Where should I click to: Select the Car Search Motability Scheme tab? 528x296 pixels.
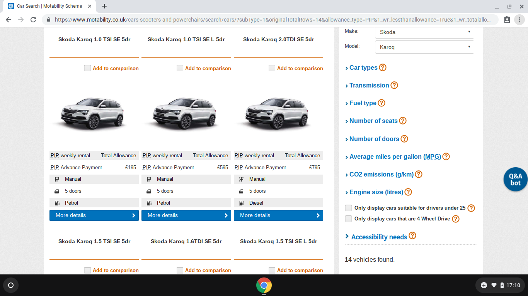pos(49,6)
